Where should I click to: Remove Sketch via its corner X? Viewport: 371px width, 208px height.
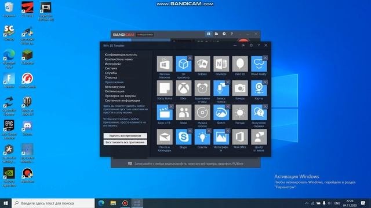click(x=228, y=106)
